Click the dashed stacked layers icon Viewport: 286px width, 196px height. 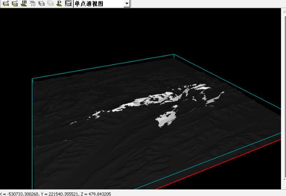click(x=42, y=3)
